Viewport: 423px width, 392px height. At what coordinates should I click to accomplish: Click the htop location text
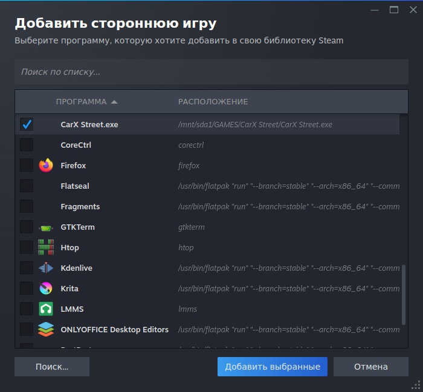pyautogui.click(x=186, y=247)
